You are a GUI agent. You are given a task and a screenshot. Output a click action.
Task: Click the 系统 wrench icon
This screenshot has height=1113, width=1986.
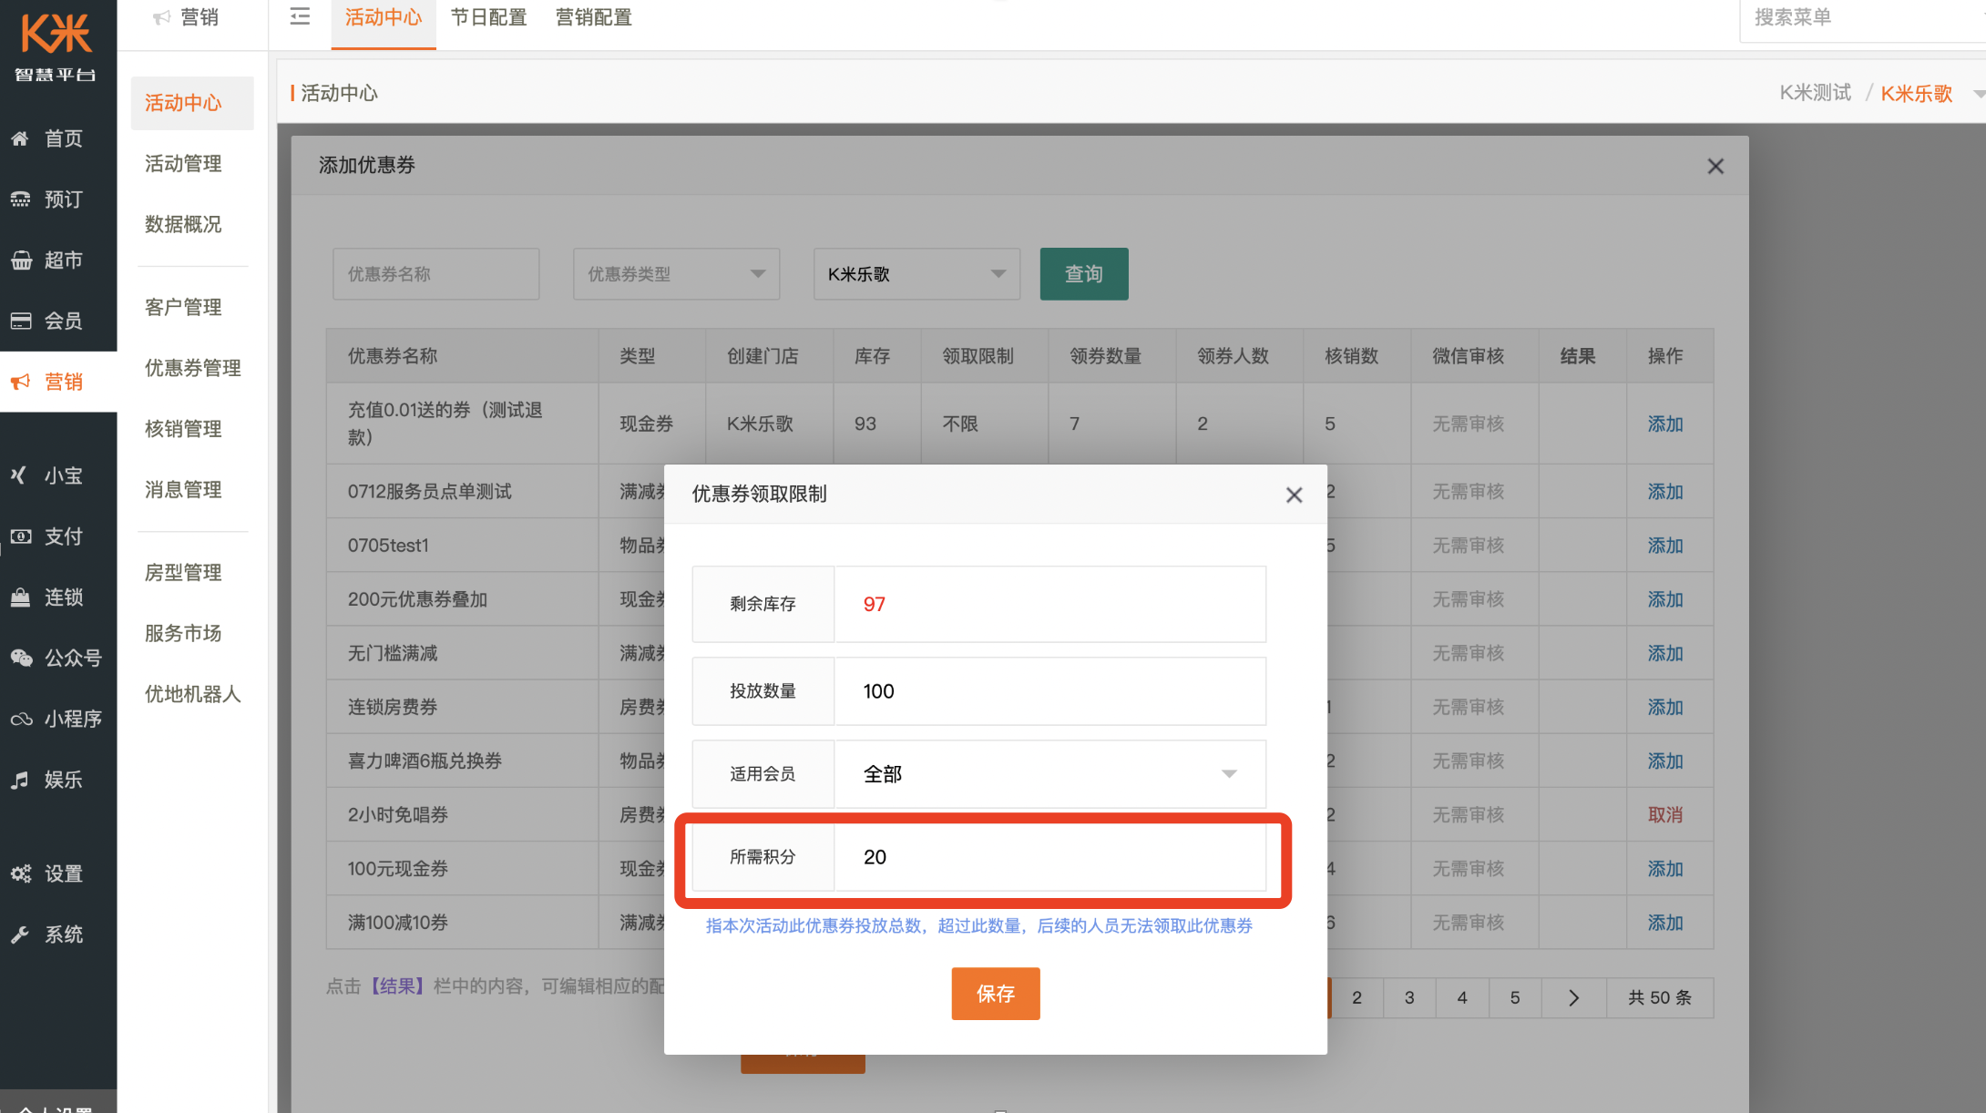point(20,934)
